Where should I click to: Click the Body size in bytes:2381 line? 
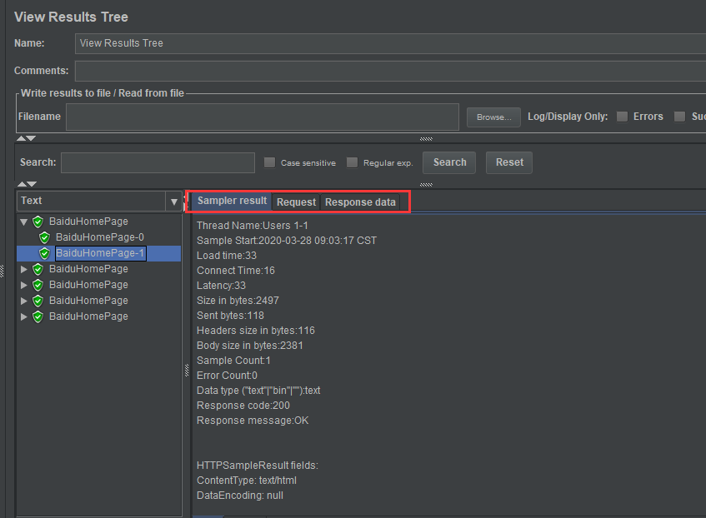pyautogui.click(x=250, y=346)
